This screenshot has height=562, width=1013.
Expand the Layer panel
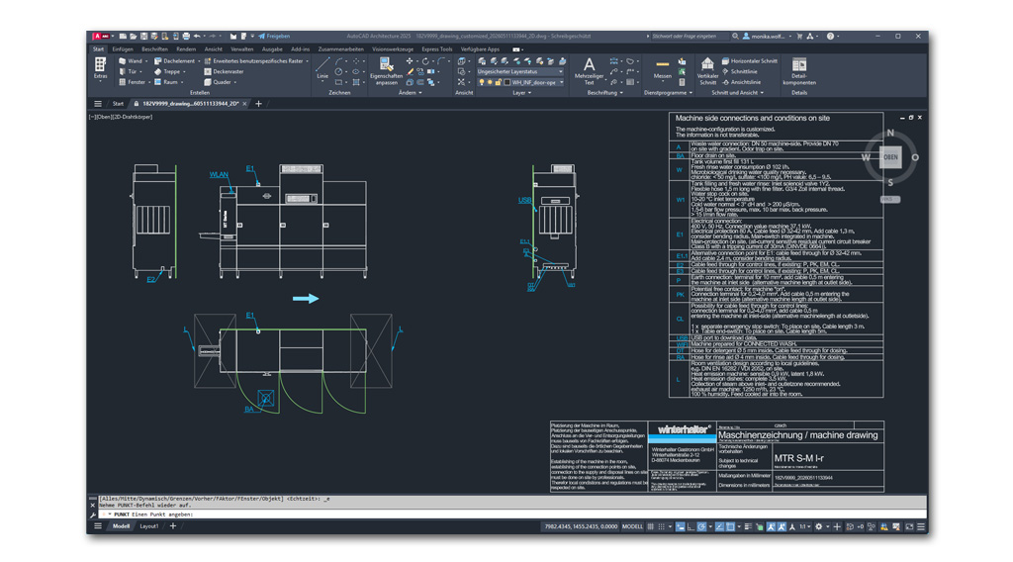[522, 92]
